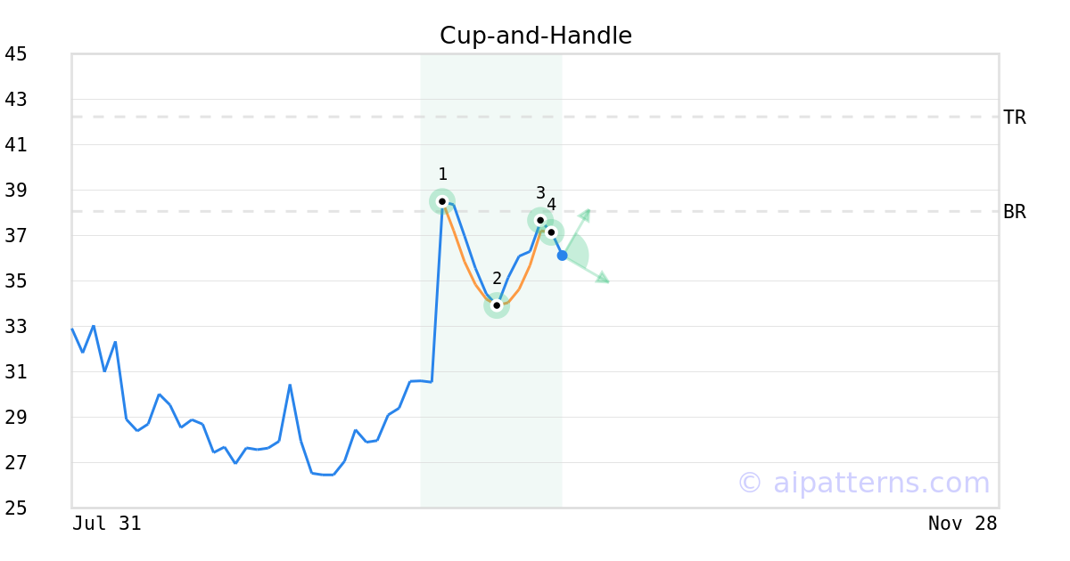
Task: Click the upward green projection arrowhead
Action: pos(585,214)
